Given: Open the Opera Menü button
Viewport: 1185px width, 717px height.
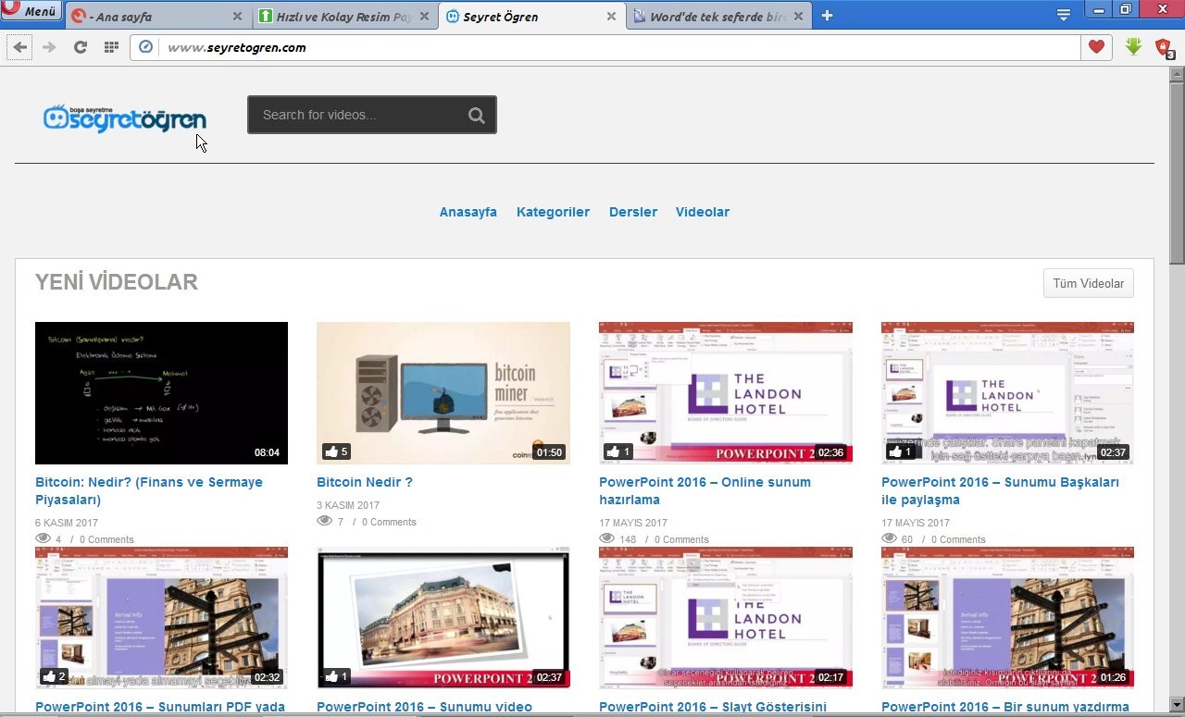Looking at the screenshot, I should pos(31,11).
